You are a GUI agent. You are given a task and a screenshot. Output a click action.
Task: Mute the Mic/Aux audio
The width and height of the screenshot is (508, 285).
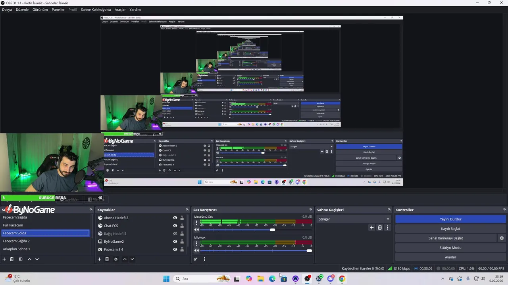pyautogui.click(x=196, y=250)
